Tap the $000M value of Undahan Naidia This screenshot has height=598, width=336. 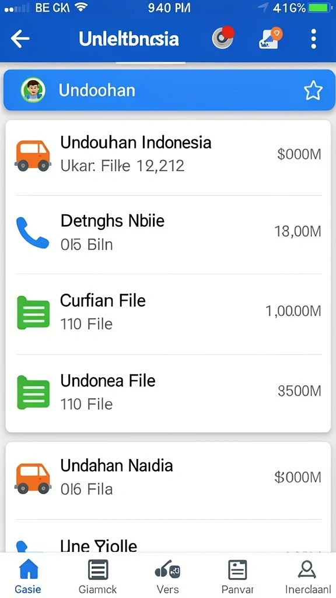pyautogui.click(x=297, y=477)
